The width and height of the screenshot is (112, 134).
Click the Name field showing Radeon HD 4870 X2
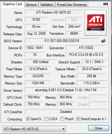[x=54, y=12]
